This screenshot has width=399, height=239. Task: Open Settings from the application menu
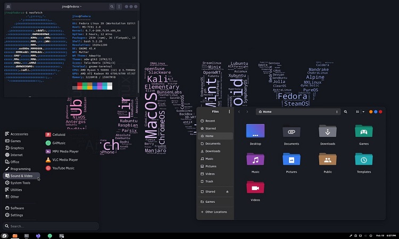point(16,215)
